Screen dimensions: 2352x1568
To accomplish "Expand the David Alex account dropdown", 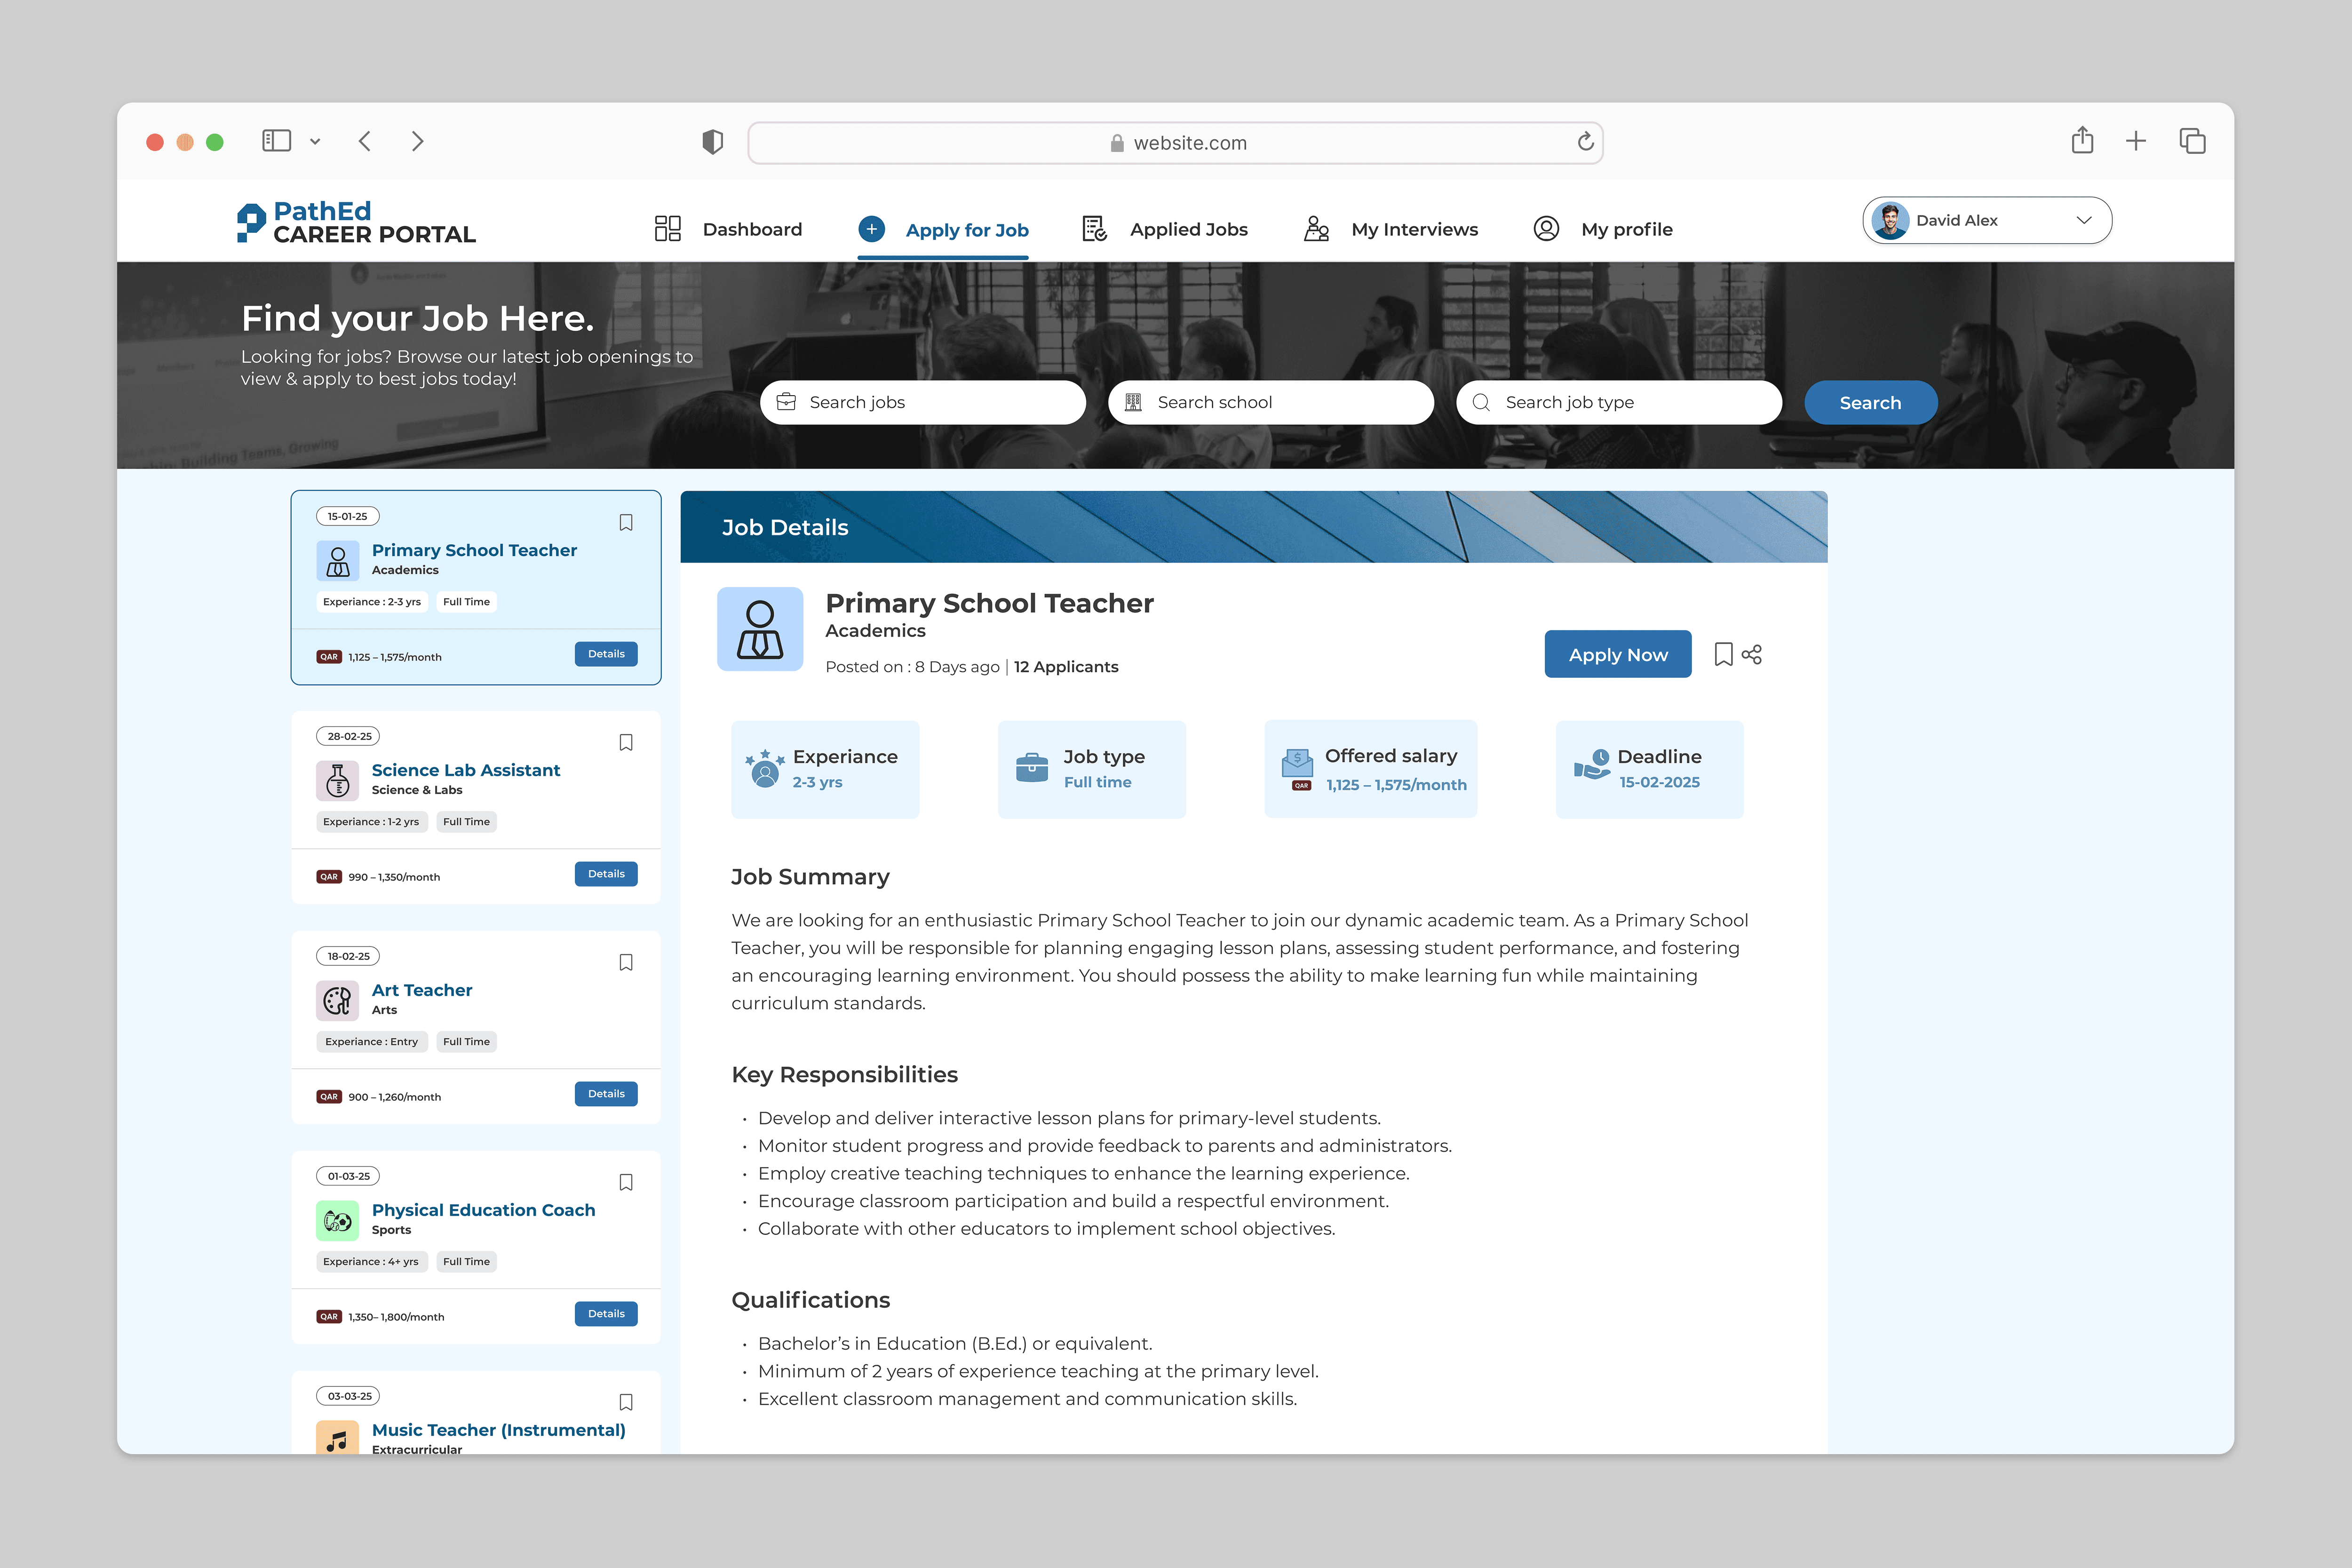I will point(2085,220).
